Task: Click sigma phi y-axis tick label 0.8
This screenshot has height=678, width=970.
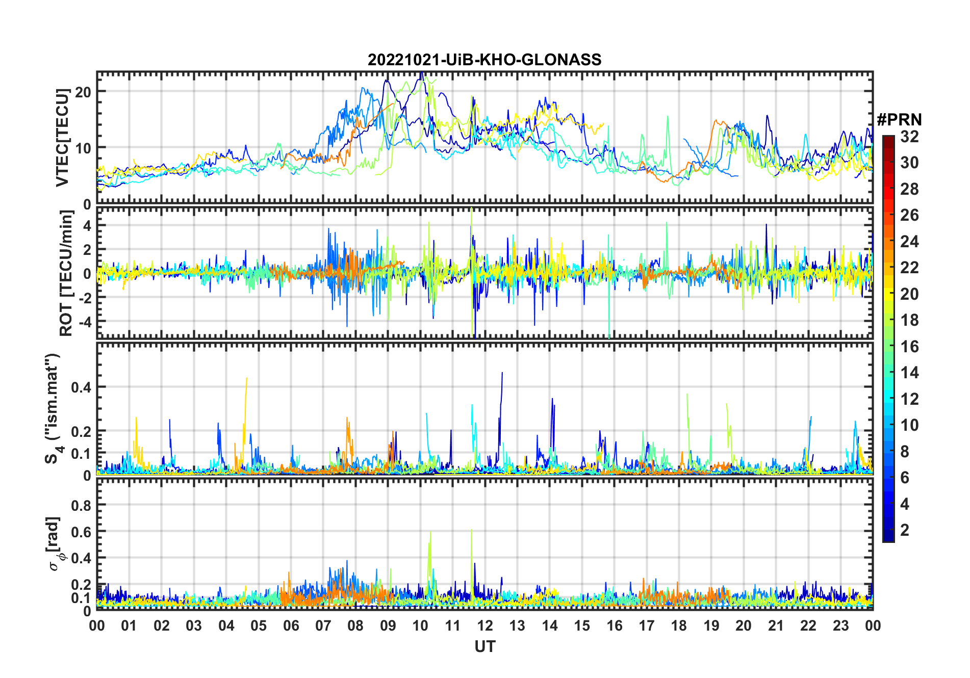Action: [x=81, y=505]
